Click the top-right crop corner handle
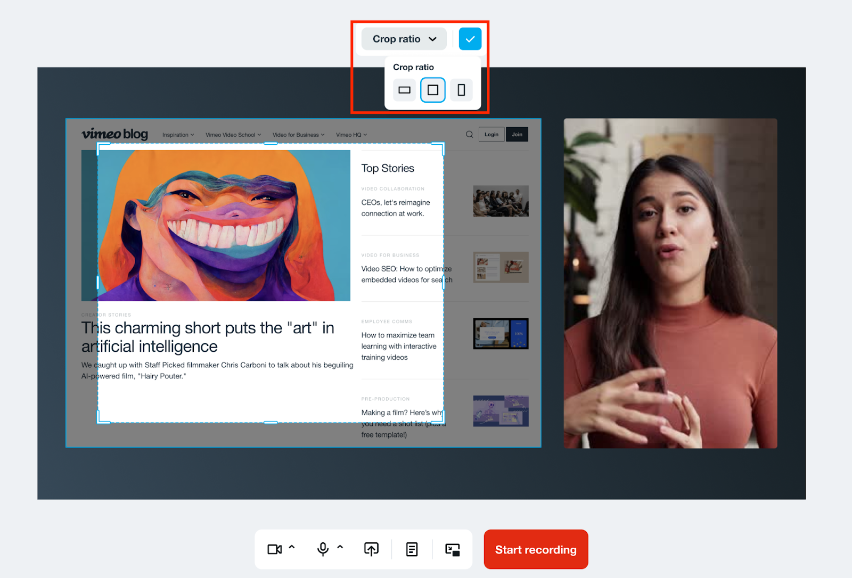 [x=441, y=145]
